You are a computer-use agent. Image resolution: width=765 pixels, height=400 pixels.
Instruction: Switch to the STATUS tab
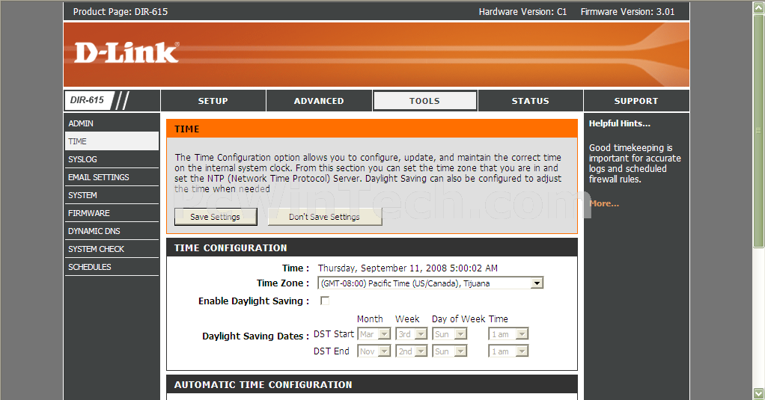click(x=530, y=101)
